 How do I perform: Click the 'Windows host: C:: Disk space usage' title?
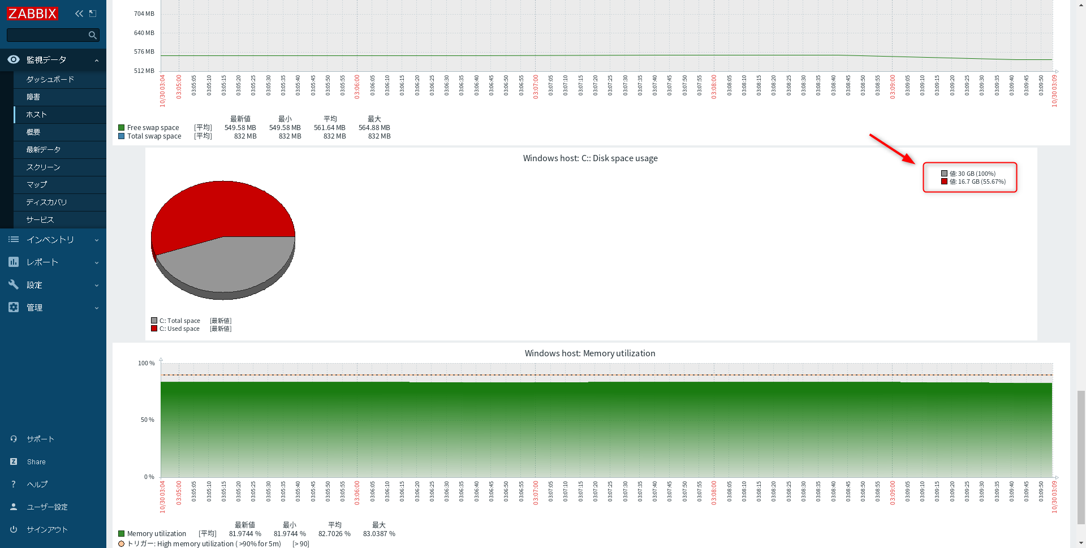(x=591, y=158)
